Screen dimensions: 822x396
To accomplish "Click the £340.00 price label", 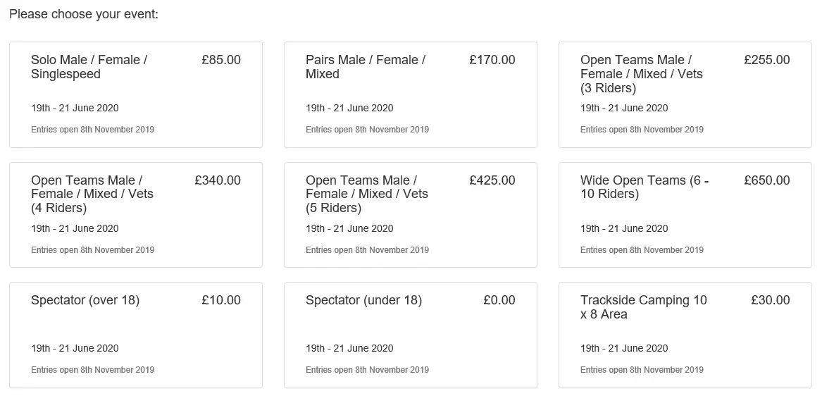I will click(218, 180).
